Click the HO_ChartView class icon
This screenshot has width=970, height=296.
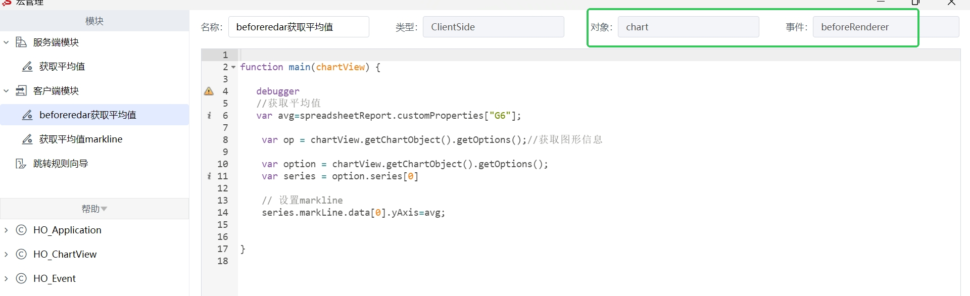pyautogui.click(x=21, y=254)
